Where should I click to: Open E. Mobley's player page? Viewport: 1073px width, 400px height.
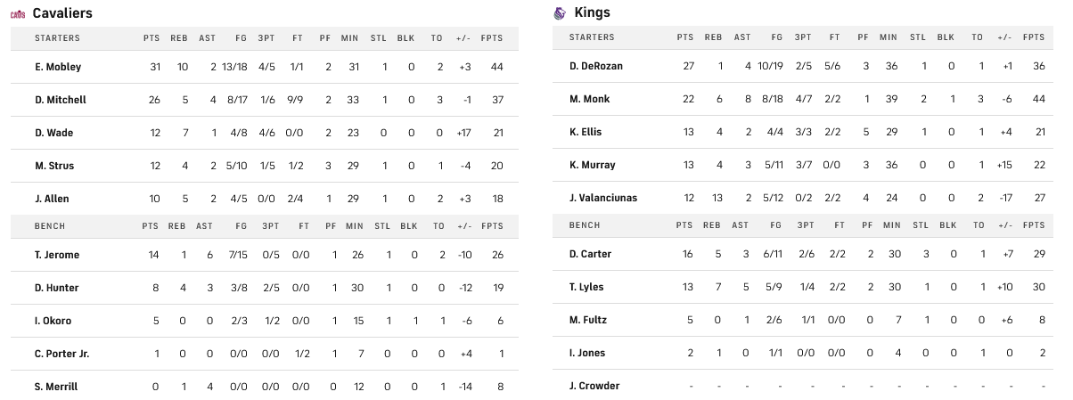(57, 67)
